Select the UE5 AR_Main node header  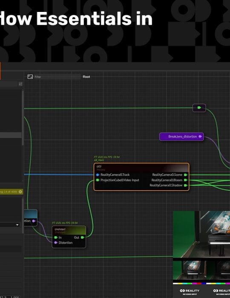(141, 168)
